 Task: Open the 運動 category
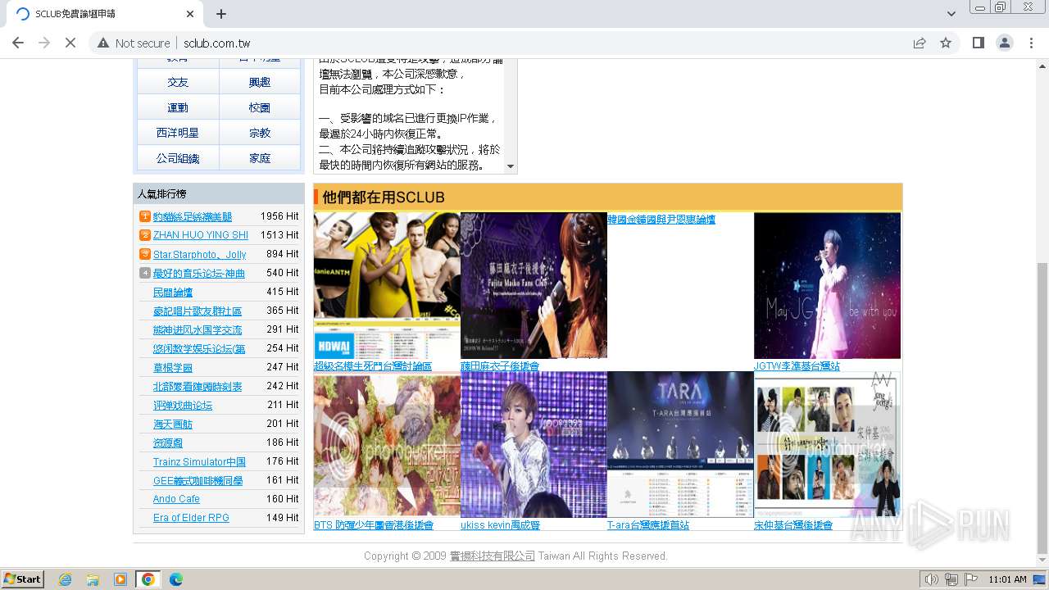(178, 107)
